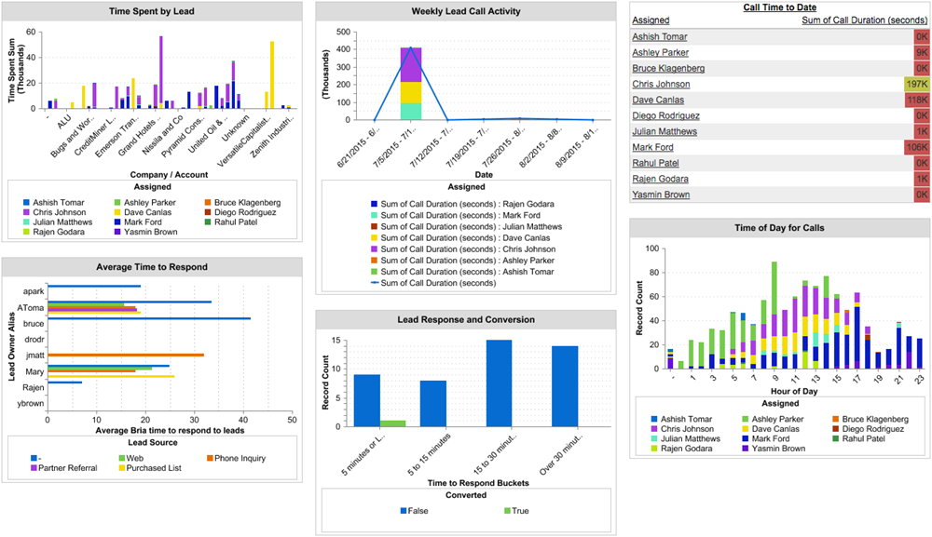This screenshot has height=537, width=932.
Task: Click the Over 30 minutes blue bar
Action: pyautogui.click(x=565, y=386)
